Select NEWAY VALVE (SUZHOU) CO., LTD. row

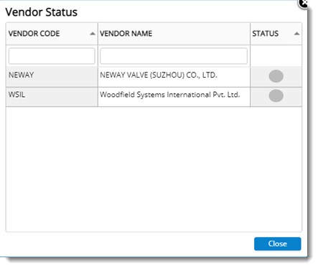154,77
